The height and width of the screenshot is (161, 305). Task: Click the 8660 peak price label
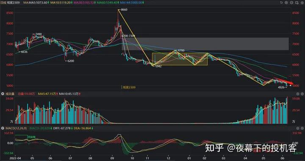[x=124, y=9]
